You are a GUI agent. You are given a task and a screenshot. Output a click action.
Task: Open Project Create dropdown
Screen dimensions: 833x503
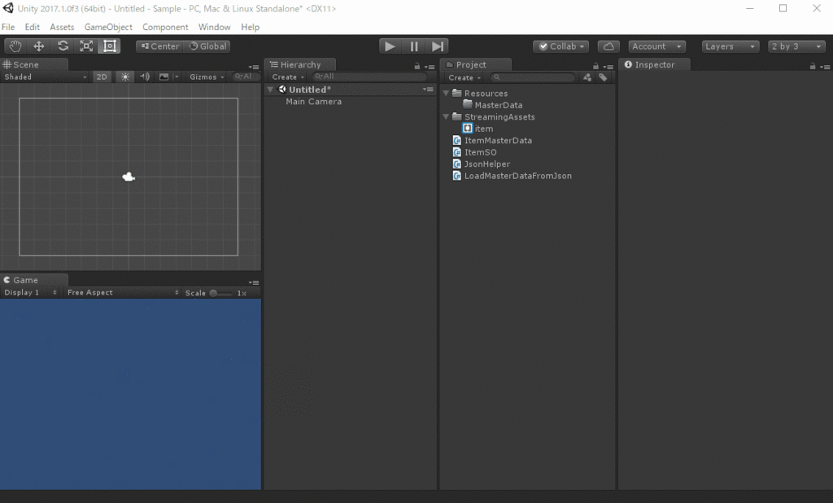coord(464,77)
